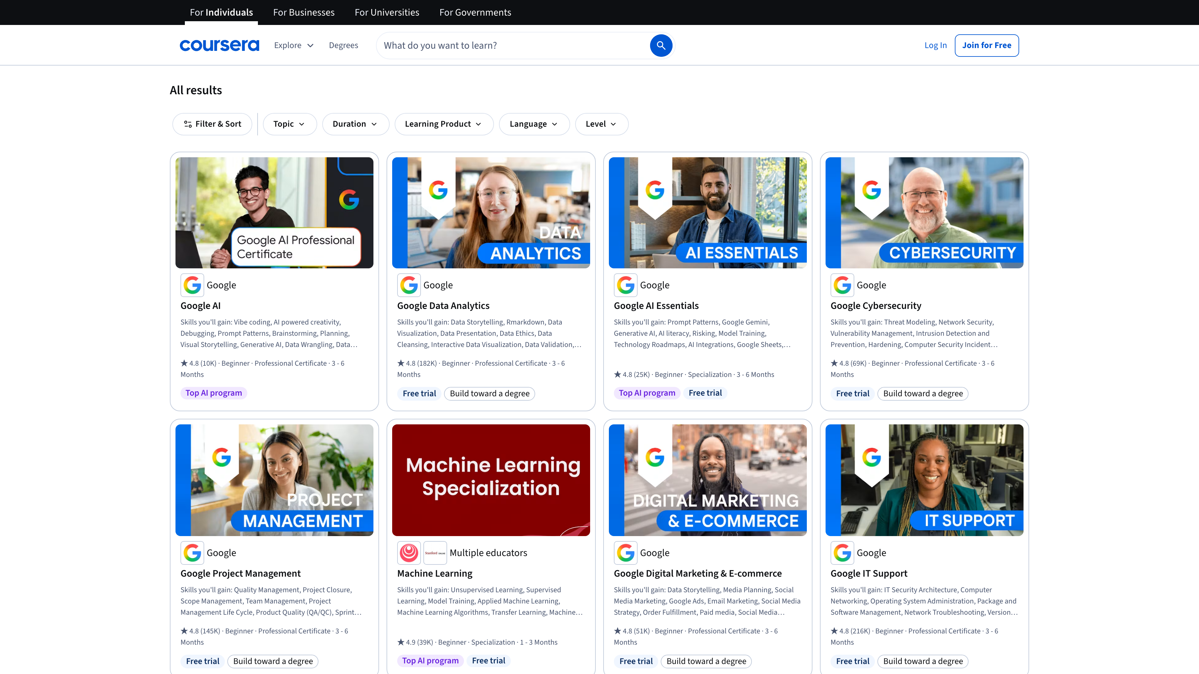Click the 'All results' heading

[x=196, y=90]
